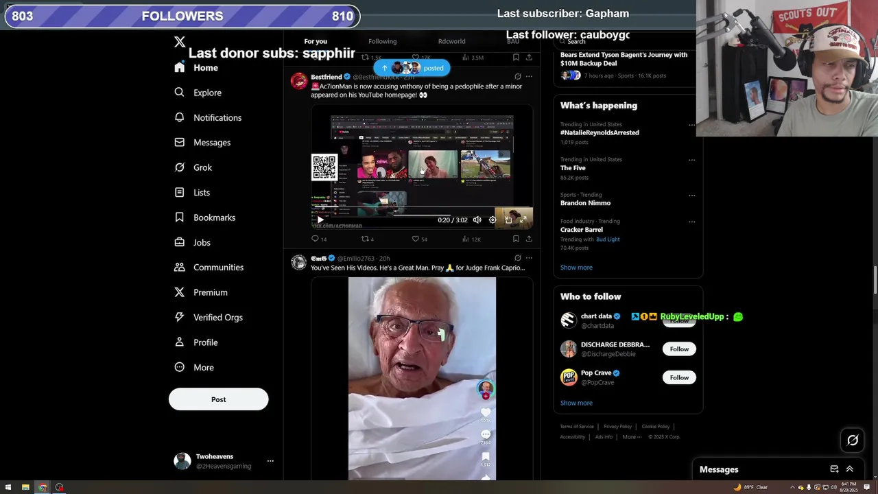Click floating Grok button at right

coord(853,440)
